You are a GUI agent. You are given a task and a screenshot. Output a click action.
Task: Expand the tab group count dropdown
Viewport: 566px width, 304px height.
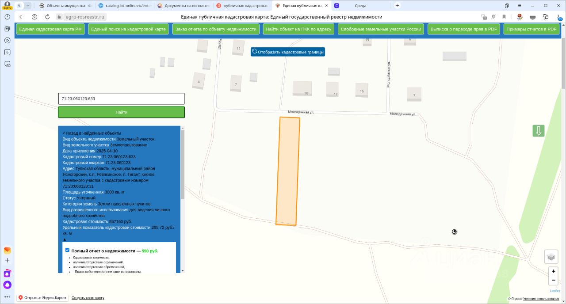[28, 5]
